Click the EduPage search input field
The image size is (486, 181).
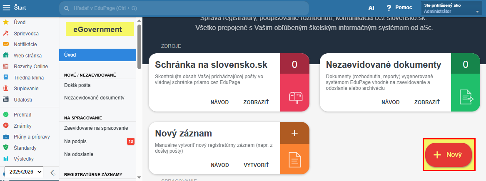tap(187, 8)
